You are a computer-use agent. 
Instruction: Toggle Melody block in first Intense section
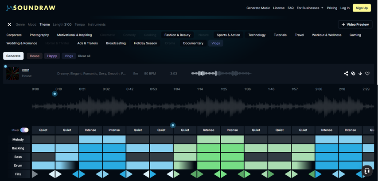[x=91, y=139]
